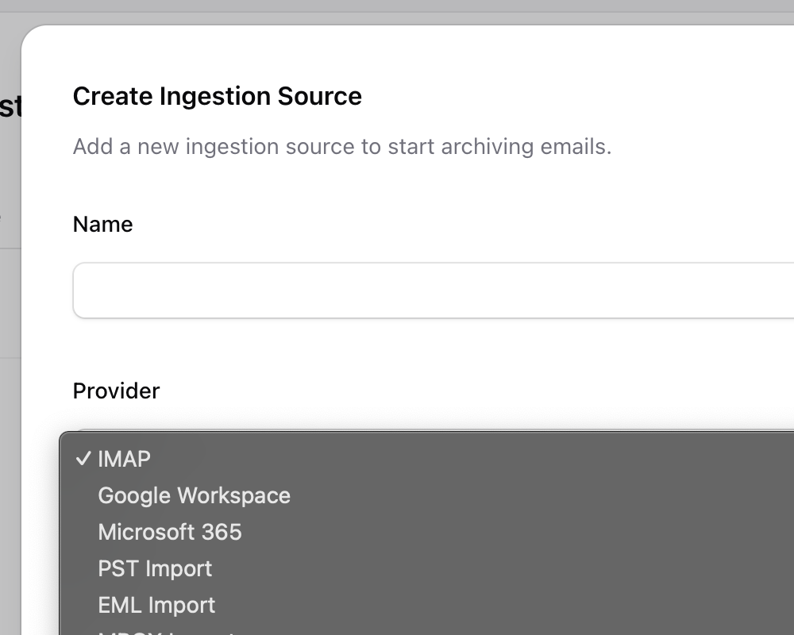Click the Name field label
The height and width of the screenshot is (635, 794).
(102, 225)
